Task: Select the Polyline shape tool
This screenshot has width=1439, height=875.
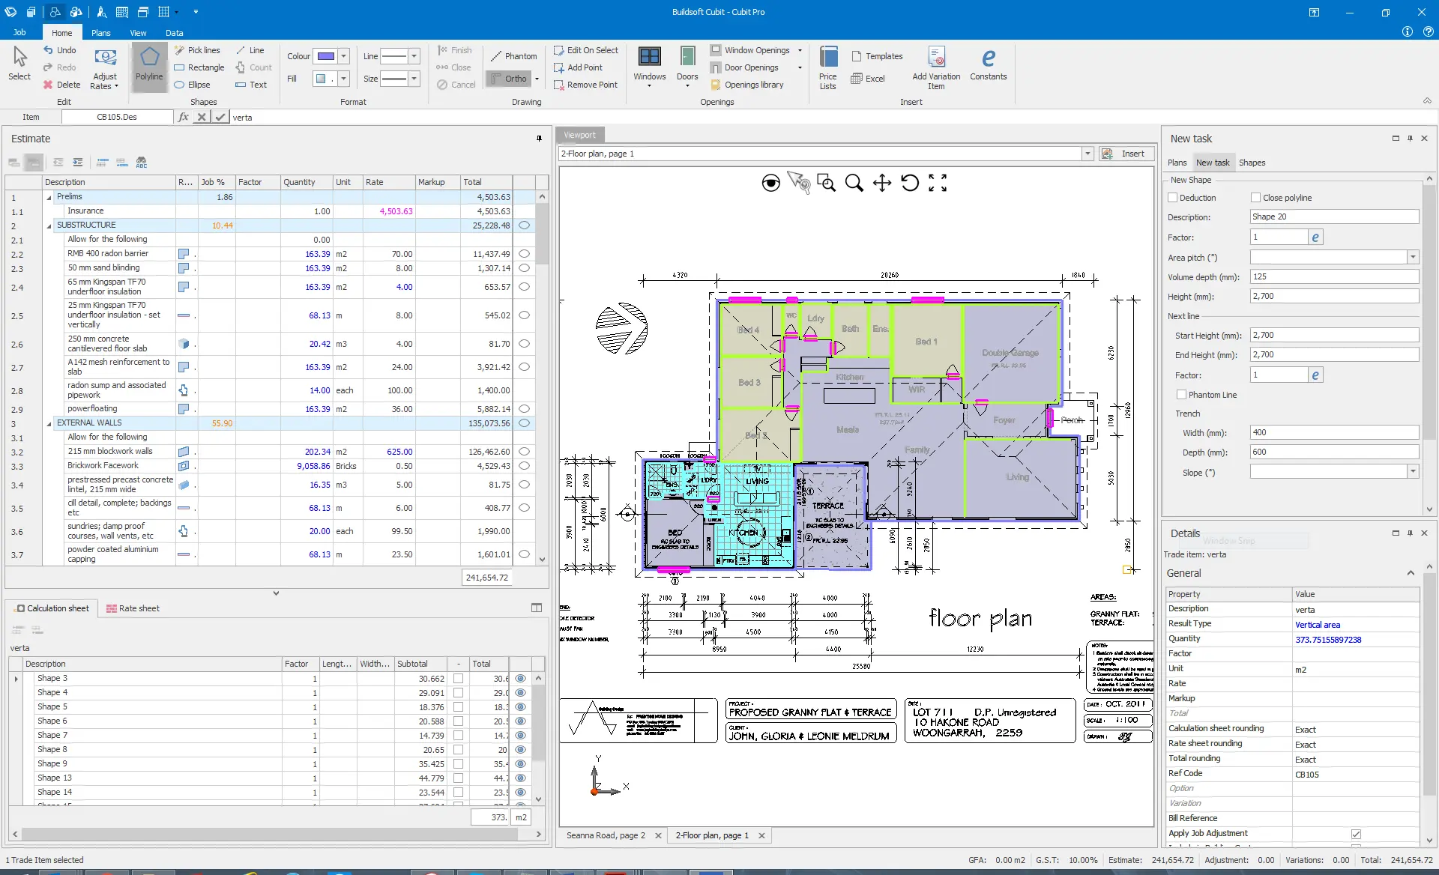Action: point(149,65)
